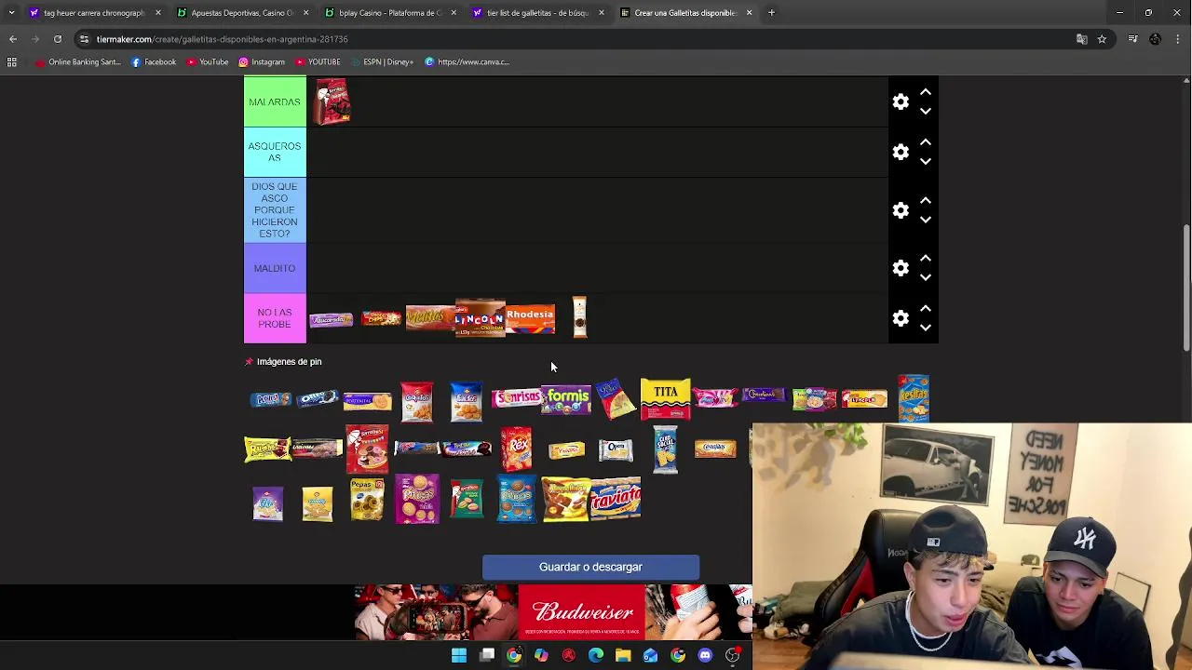Pick the yellow Rumba cookie image

pyautogui.click(x=267, y=449)
